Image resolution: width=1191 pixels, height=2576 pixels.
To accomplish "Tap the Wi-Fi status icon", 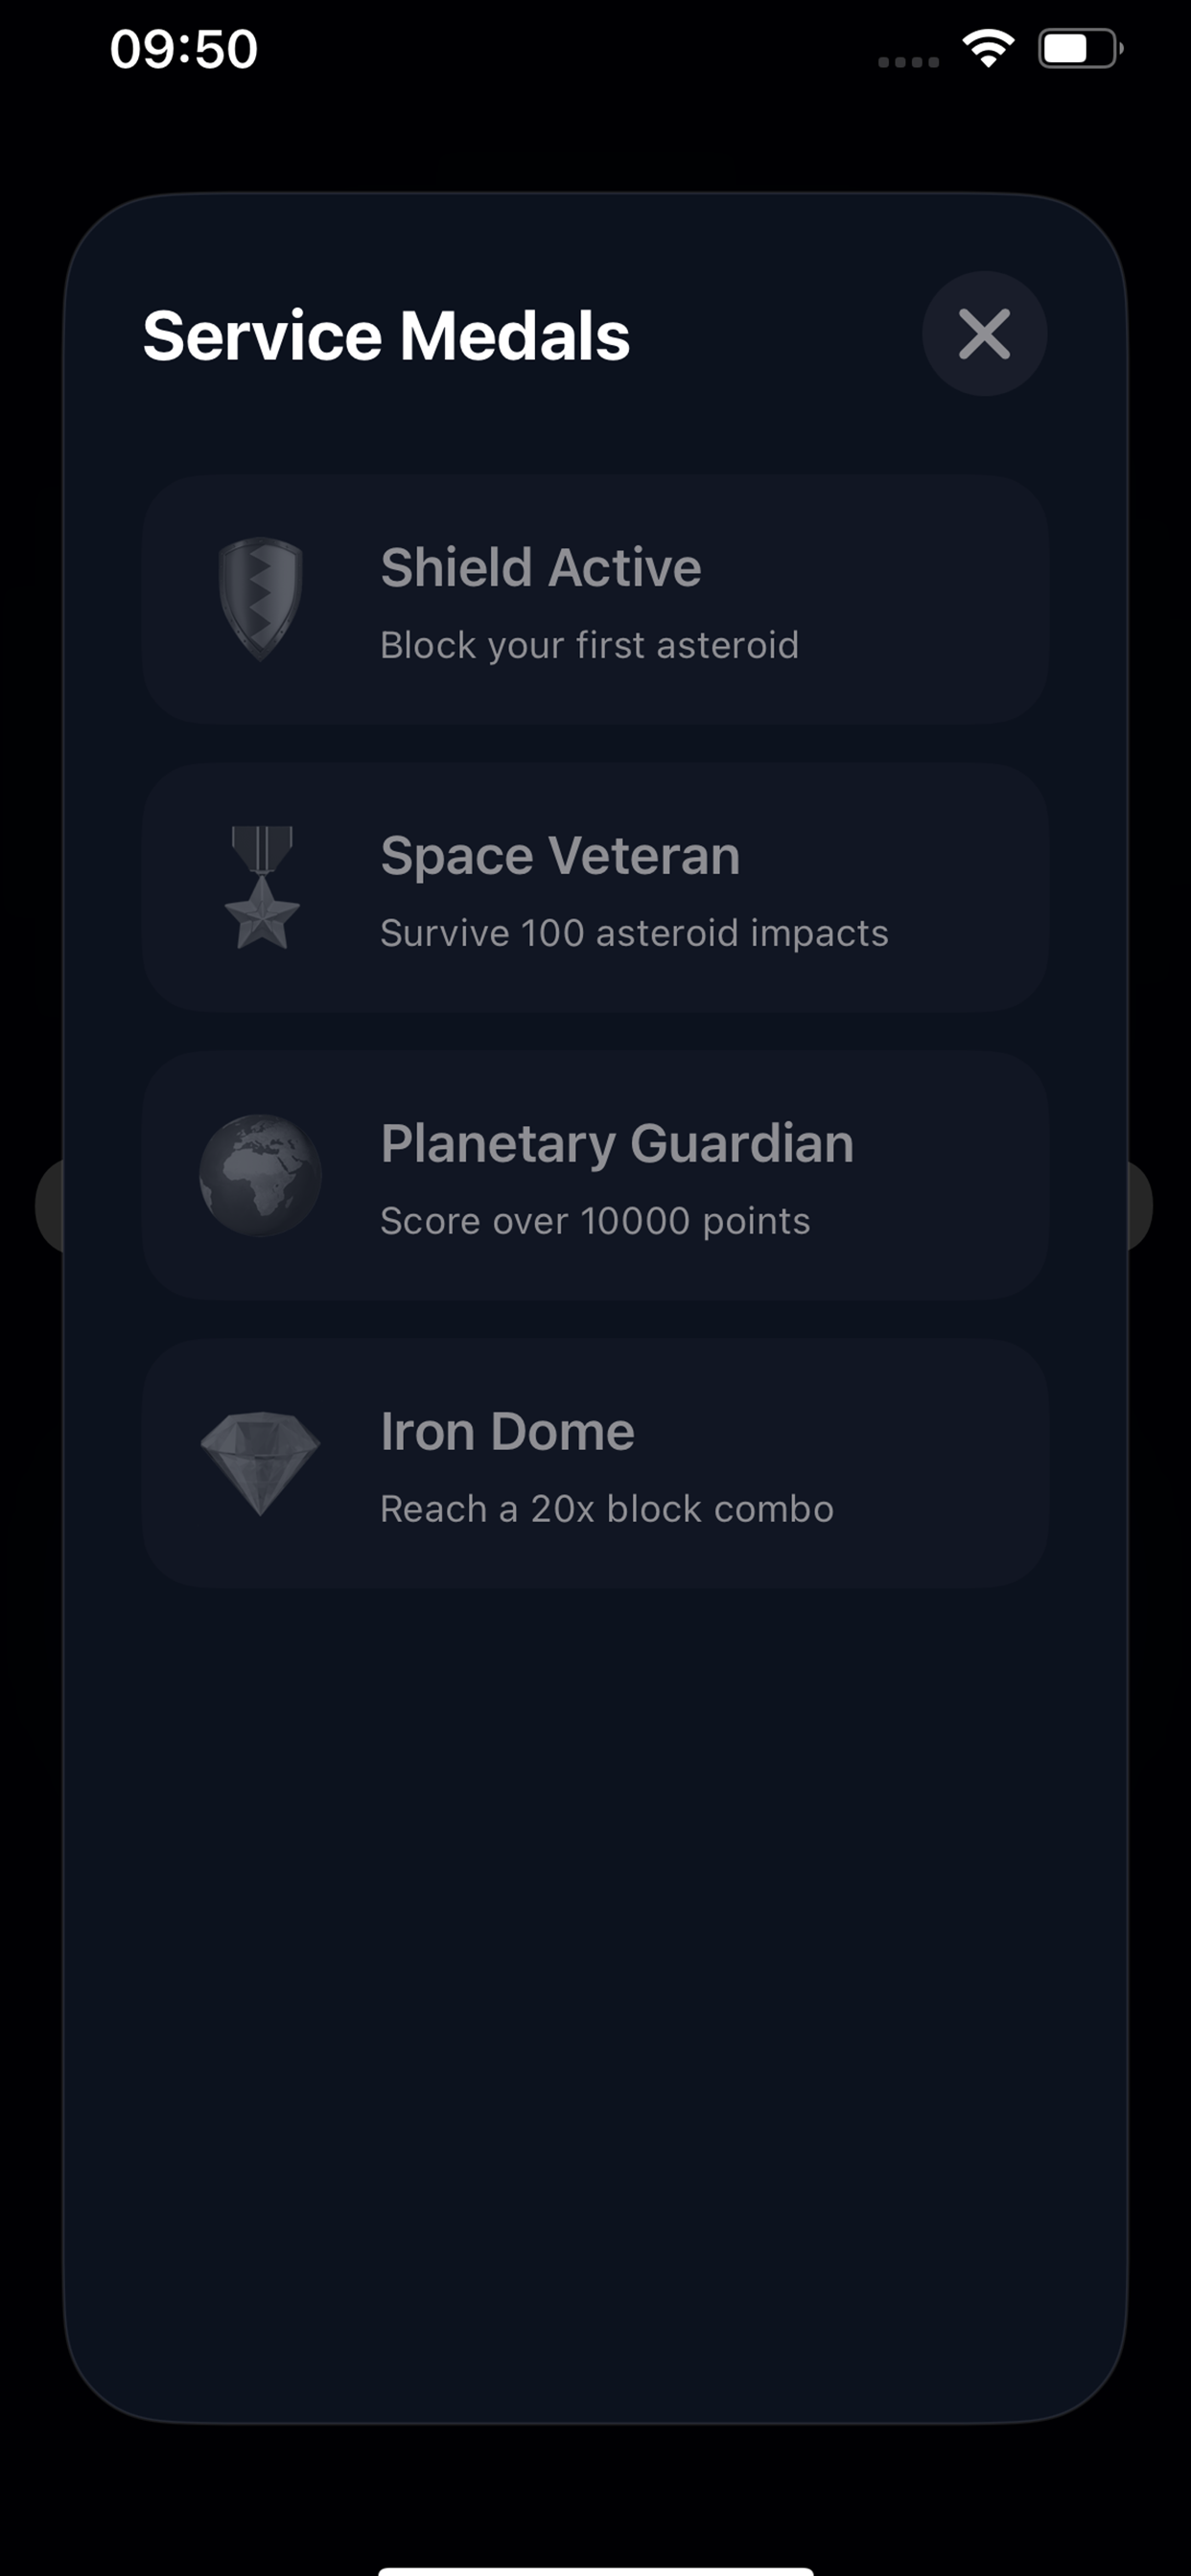I will tap(988, 48).
